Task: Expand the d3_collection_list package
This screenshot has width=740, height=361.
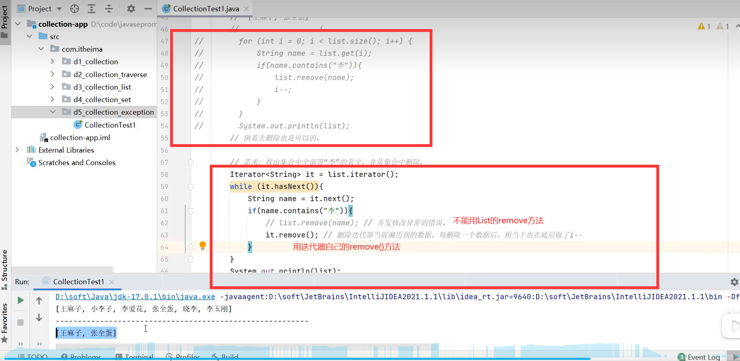Action: pyautogui.click(x=53, y=87)
